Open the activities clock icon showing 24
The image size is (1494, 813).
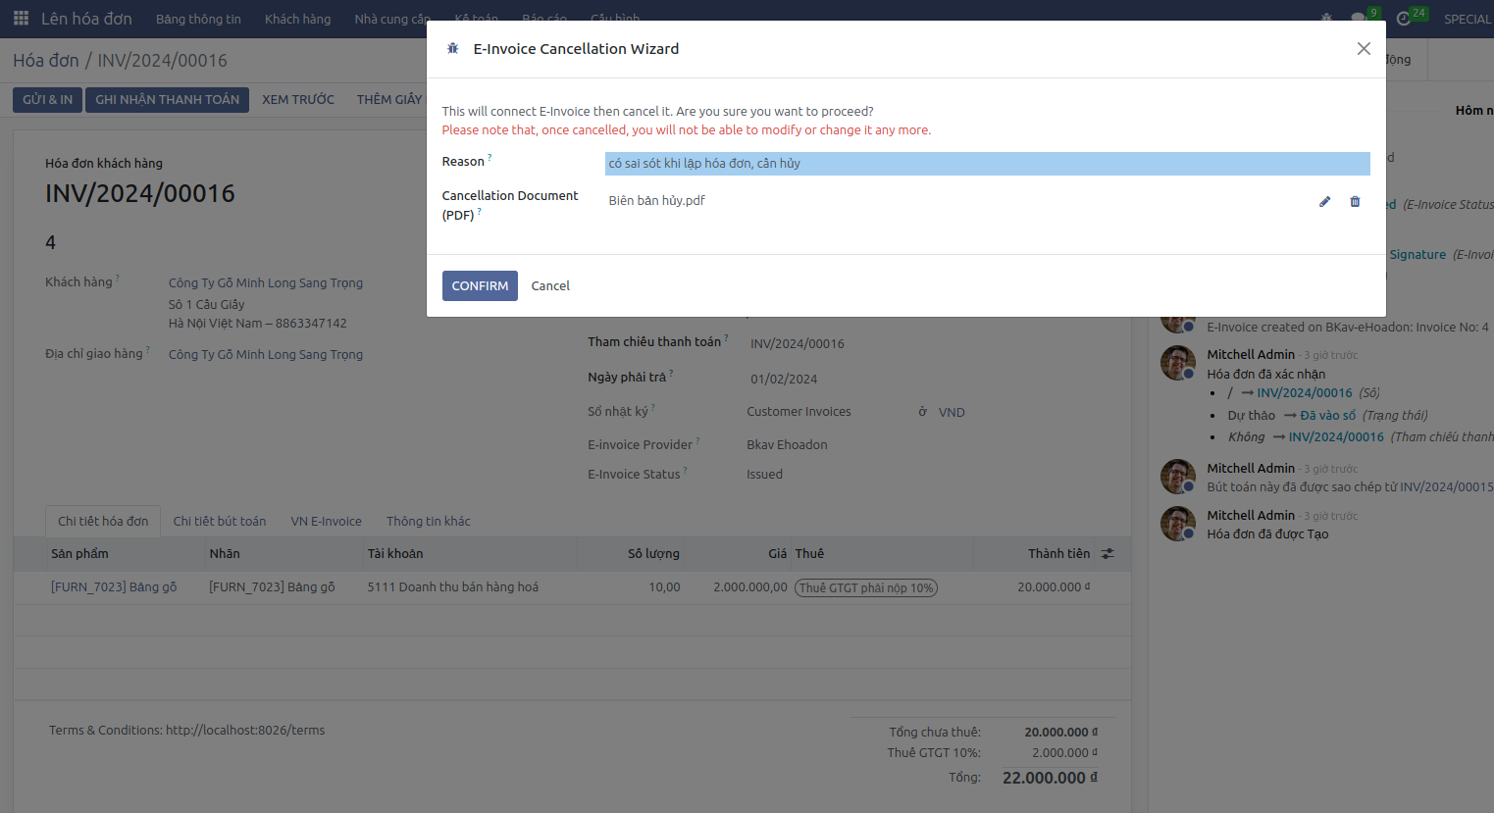[1405, 18]
